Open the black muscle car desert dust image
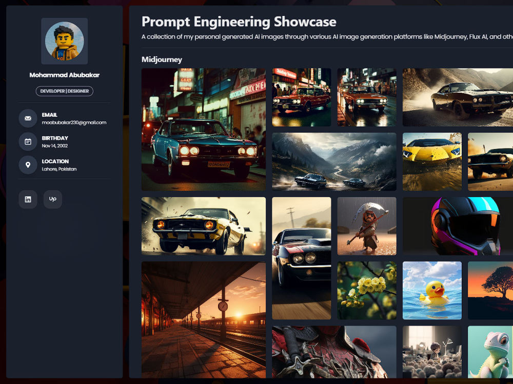Viewport: 513px width, 384px height. click(458, 97)
